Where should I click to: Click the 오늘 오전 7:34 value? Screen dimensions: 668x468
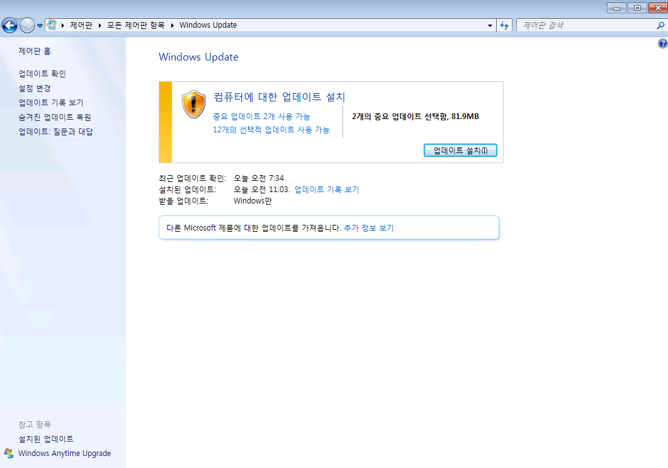[x=259, y=178]
